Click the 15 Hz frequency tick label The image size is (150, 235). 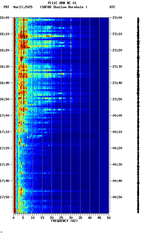click(x=42, y=218)
